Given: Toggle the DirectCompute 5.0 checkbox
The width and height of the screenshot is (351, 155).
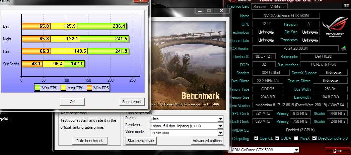Looking at the screenshot, I should [314, 138].
